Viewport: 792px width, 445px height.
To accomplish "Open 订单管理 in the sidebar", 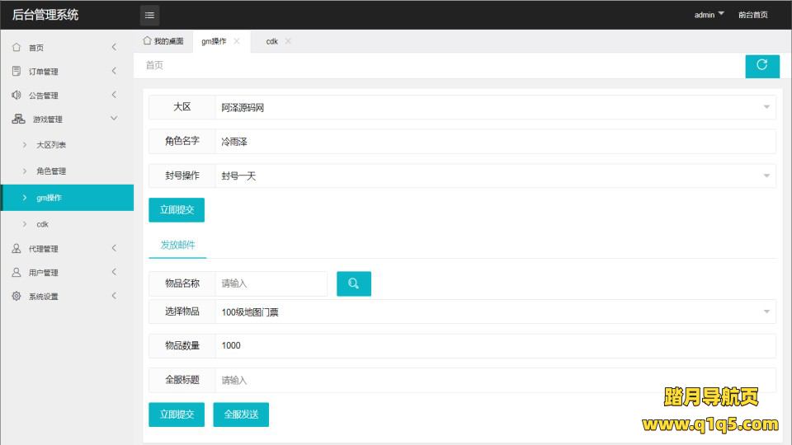I will click(43, 72).
